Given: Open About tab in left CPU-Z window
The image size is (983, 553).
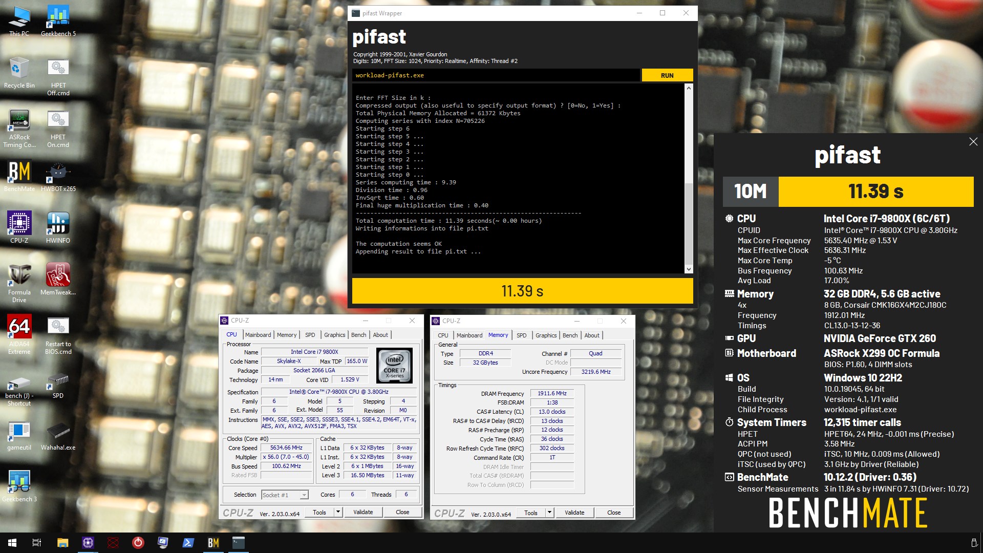Looking at the screenshot, I should click(380, 335).
